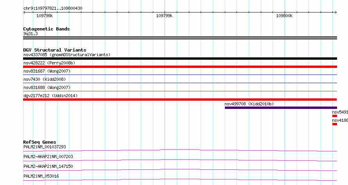The width and height of the screenshot is (348, 185).
Task: Click the PALM2|NM_053016 gene label
Action: tap(41, 176)
